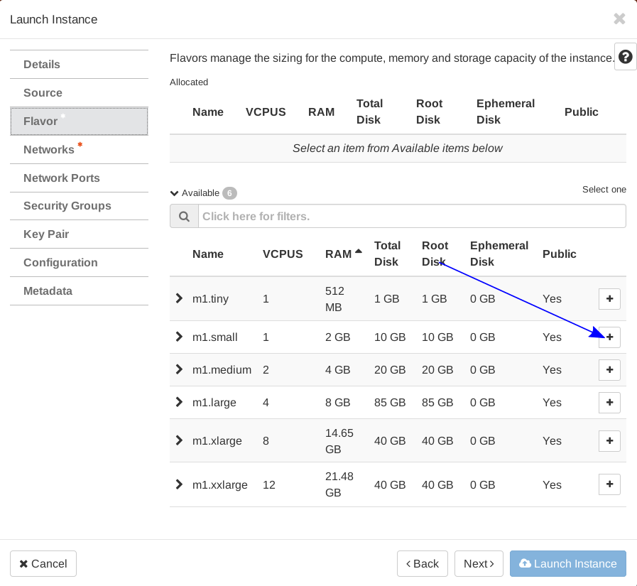Expand m1.tiny flavor details row
The width and height of the screenshot is (637, 586).
[179, 299]
